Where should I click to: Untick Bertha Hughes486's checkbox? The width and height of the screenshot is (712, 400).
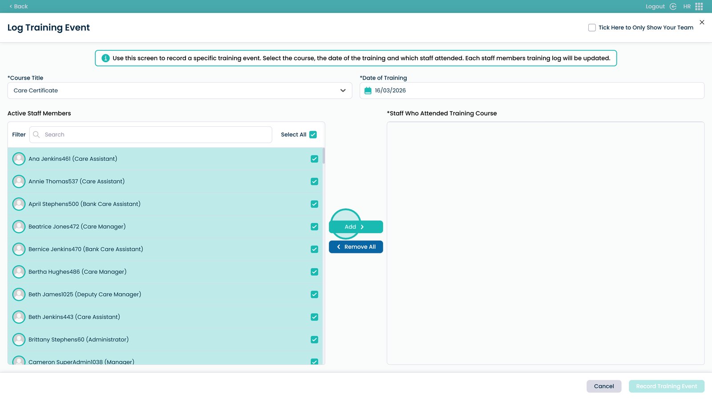[x=314, y=272]
